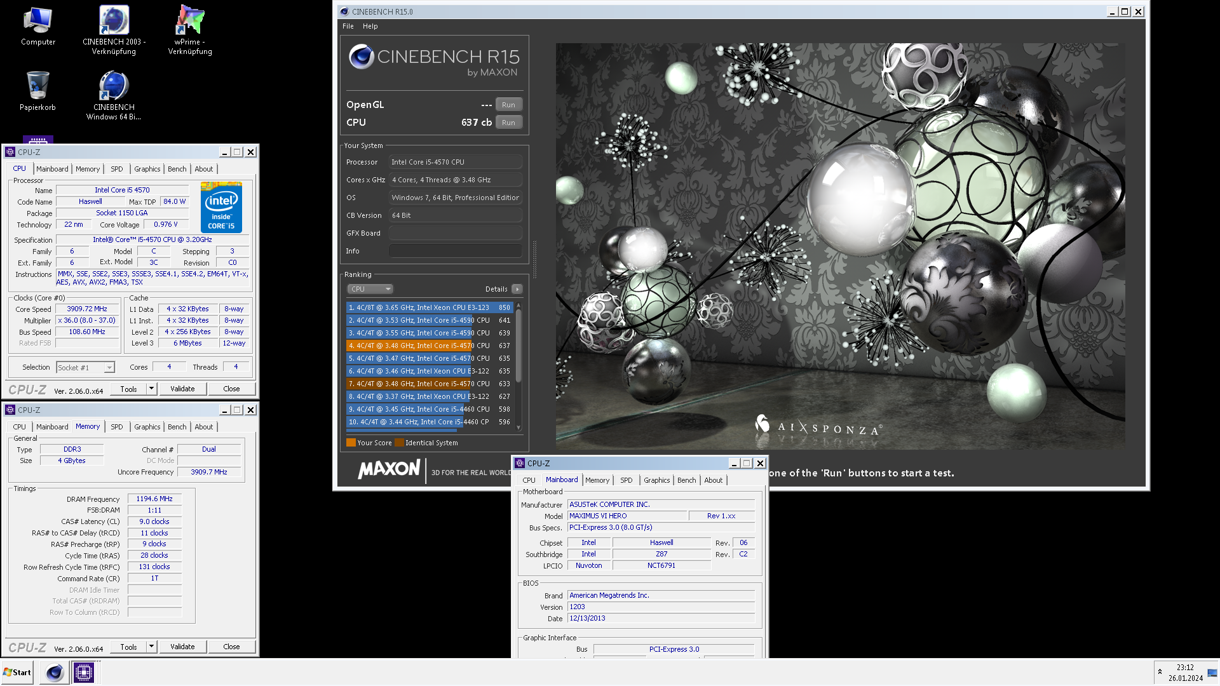
Task: Click the network tray icon
Action: [1212, 672]
